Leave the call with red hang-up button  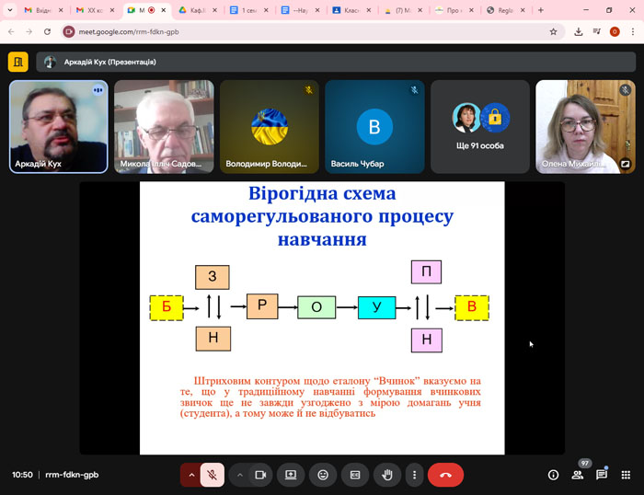[x=445, y=475]
